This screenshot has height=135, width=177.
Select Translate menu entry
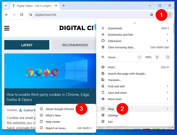click(x=135, y=80)
